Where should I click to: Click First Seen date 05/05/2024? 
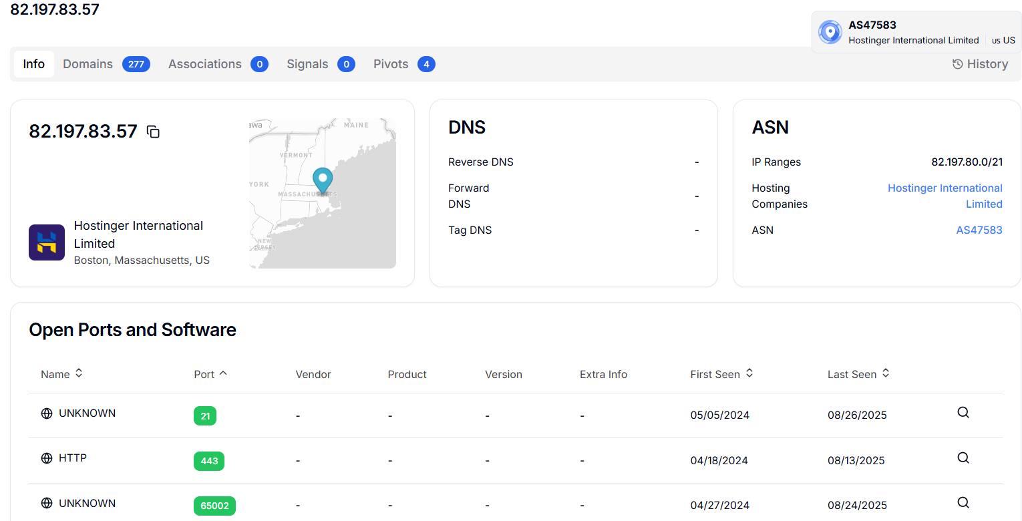tap(720, 415)
